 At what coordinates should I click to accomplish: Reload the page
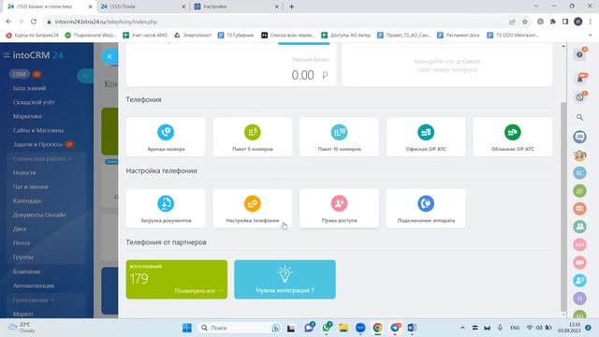tap(34, 22)
